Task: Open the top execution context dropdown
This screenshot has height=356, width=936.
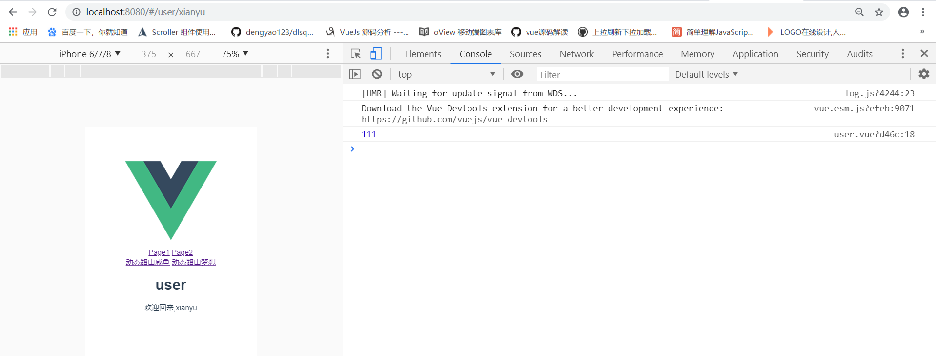Action: coord(447,74)
